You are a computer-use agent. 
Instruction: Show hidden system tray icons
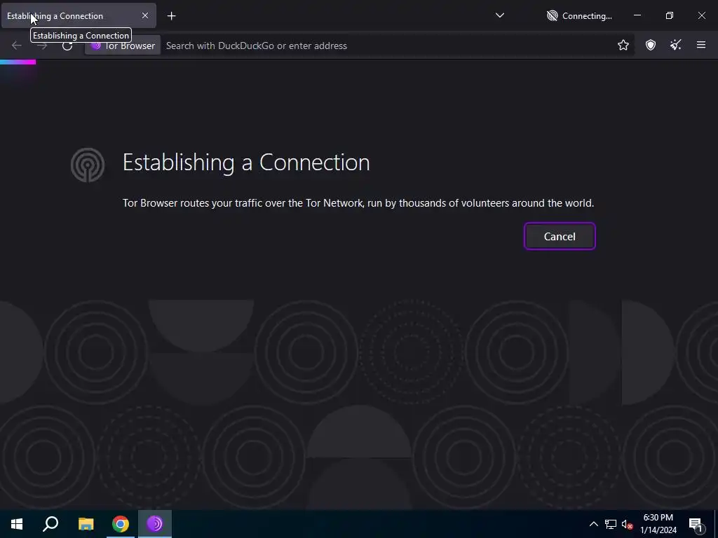(593, 524)
